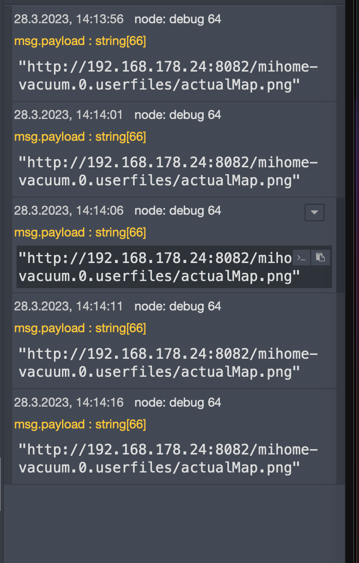Click 'node: debug 64' link at 14:14:01

point(178,115)
